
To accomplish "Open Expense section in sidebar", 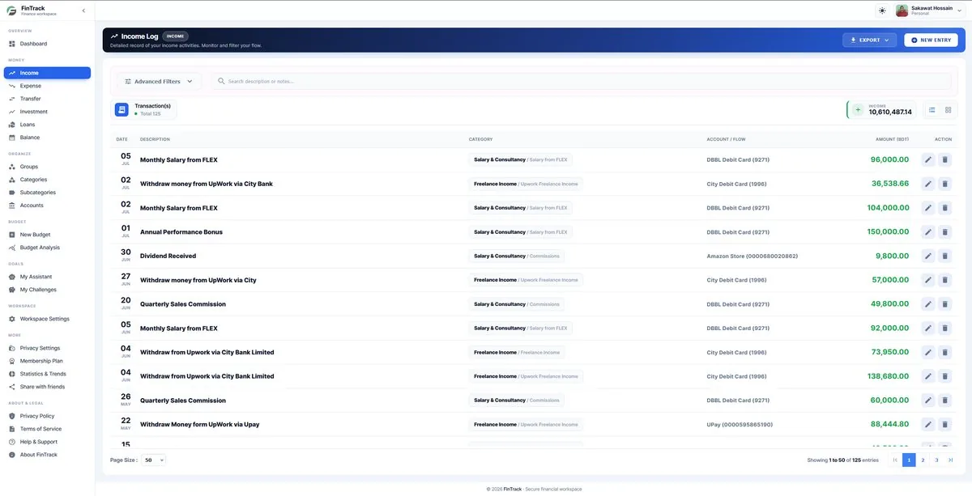I will (47, 86).
